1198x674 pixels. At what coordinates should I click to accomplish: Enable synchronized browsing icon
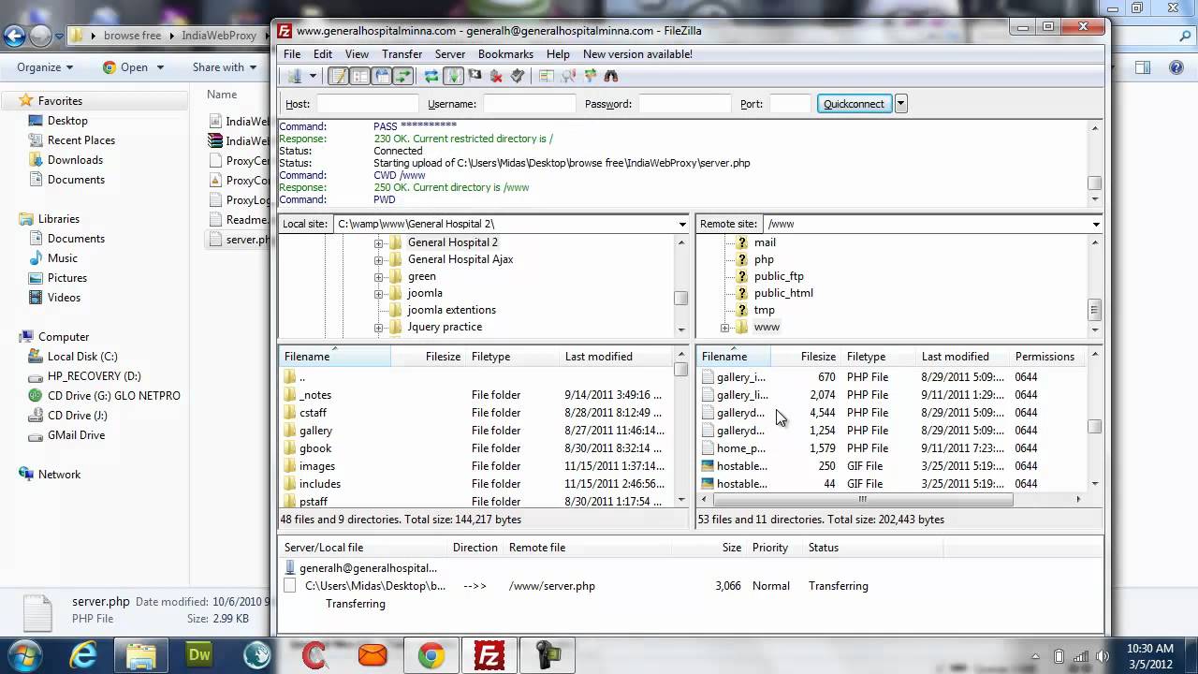point(591,76)
